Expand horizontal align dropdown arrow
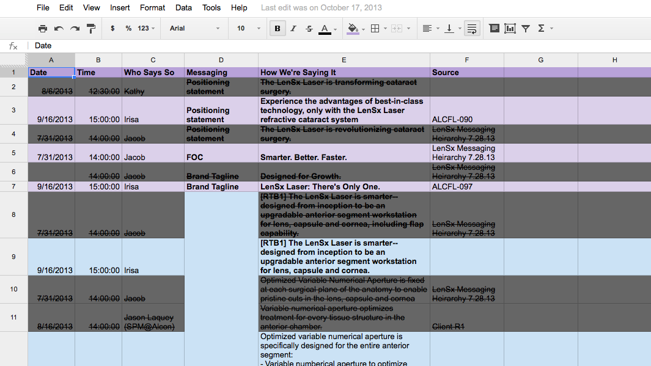651x366 pixels. (438, 29)
